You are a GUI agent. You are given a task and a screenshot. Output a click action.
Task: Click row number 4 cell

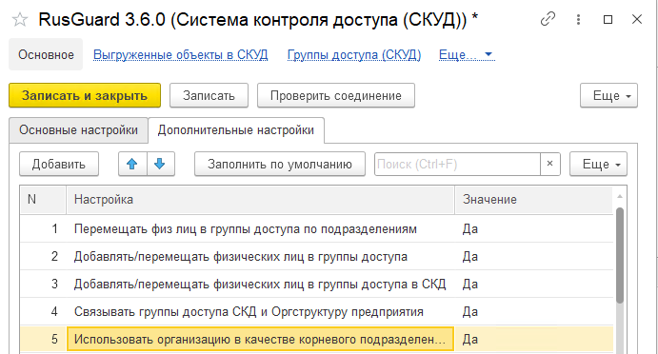tap(43, 311)
